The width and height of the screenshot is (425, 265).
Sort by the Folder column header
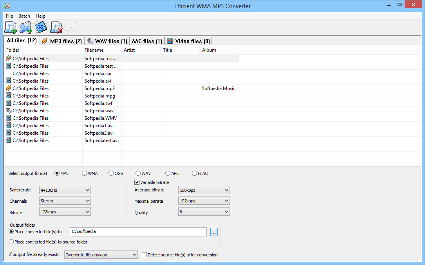(x=43, y=50)
